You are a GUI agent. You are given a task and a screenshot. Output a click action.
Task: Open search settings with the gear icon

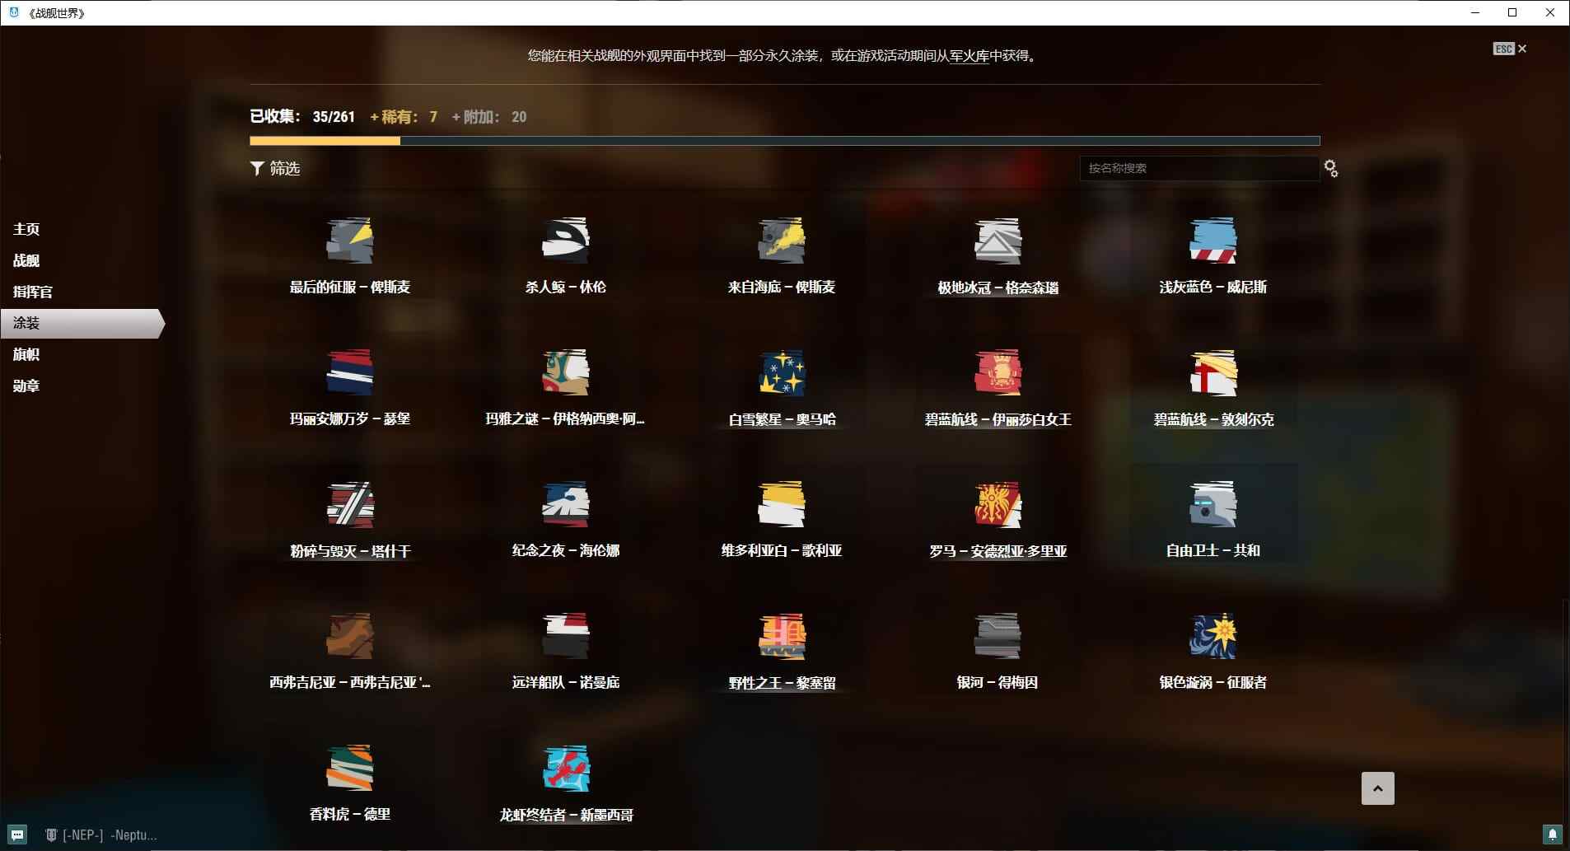pos(1331,168)
